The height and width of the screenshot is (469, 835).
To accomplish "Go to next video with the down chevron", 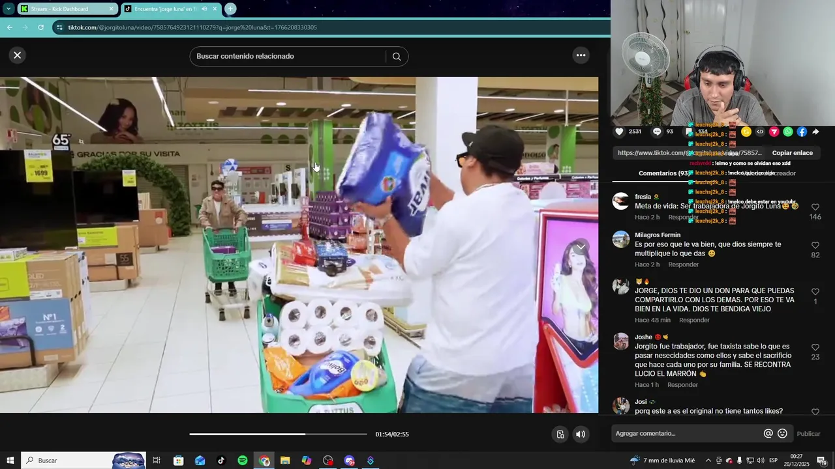I will (x=581, y=247).
